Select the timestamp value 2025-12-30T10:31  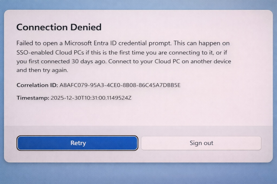(x=91, y=98)
